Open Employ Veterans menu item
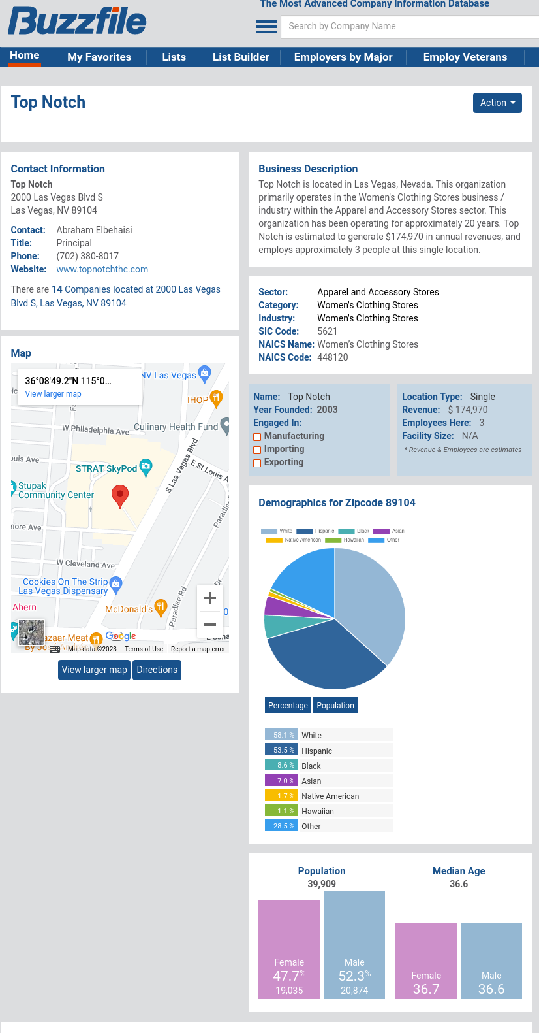The width and height of the screenshot is (539, 1033). (x=465, y=57)
